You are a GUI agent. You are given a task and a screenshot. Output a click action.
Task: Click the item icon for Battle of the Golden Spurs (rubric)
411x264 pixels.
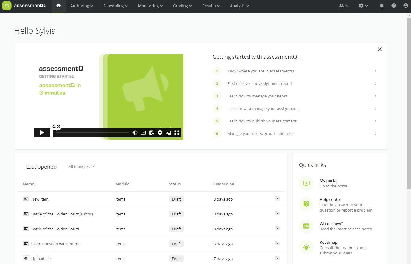(x=26, y=214)
